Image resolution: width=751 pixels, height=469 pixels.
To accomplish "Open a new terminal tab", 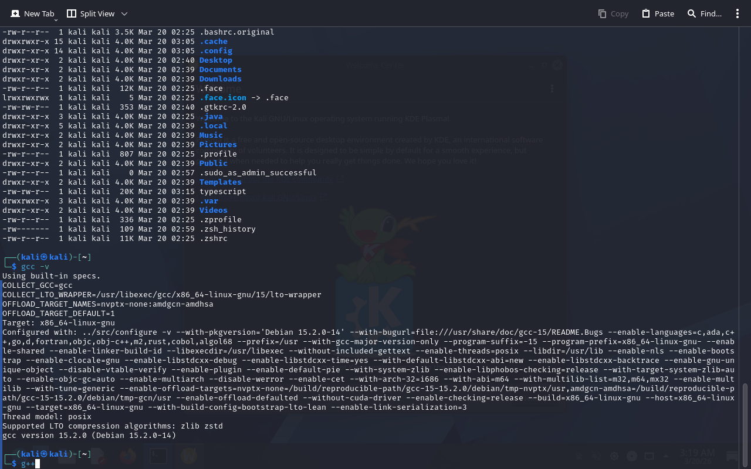I will [x=32, y=13].
